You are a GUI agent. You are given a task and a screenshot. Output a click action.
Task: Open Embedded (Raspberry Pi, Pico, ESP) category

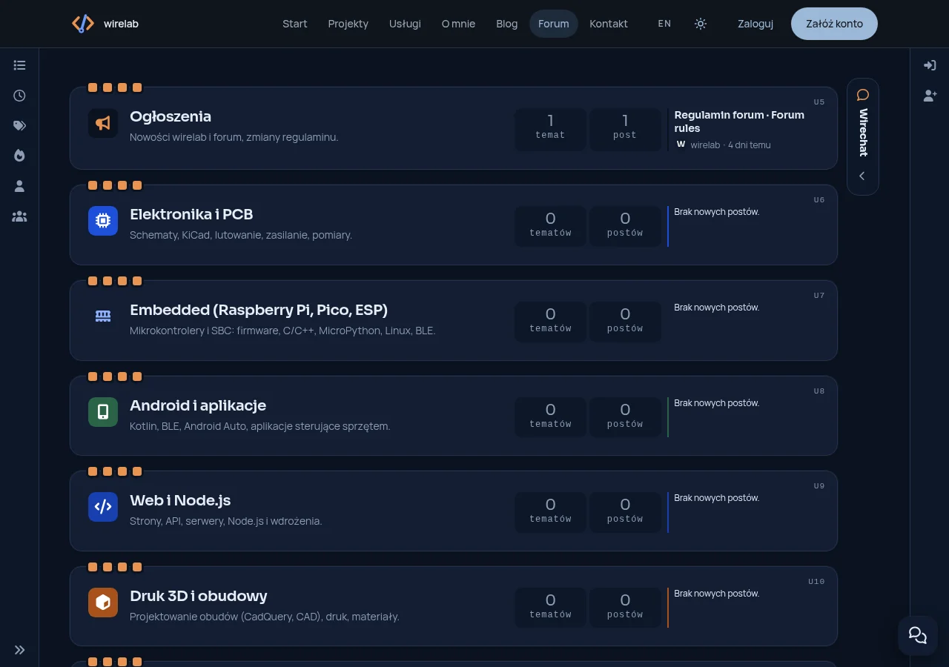click(x=259, y=310)
